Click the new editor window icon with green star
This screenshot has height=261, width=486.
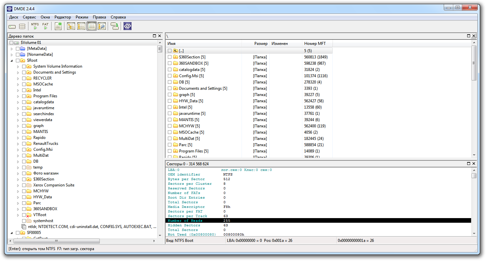tap(58, 26)
